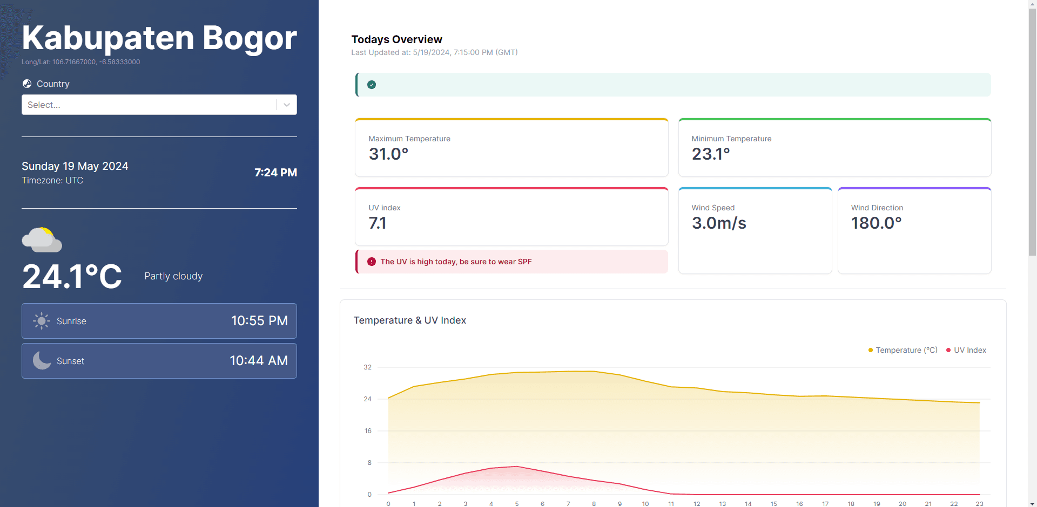The width and height of the screenshot is (1037, 507).
Task: Click the scrollbar down arrow
Action: (1032, 504)
